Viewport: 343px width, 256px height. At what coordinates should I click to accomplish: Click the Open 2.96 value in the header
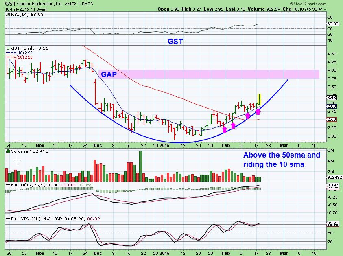point(168,9)
